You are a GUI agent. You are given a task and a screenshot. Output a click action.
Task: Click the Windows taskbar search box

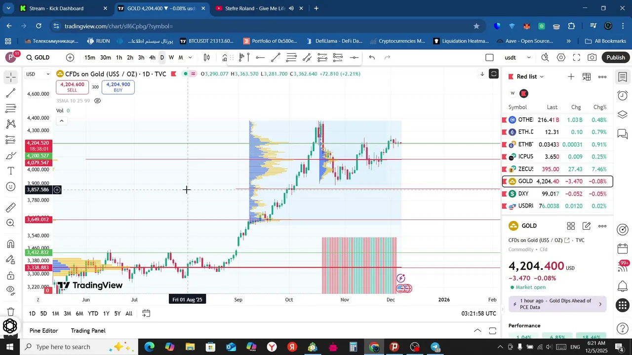tap(79, 347)
